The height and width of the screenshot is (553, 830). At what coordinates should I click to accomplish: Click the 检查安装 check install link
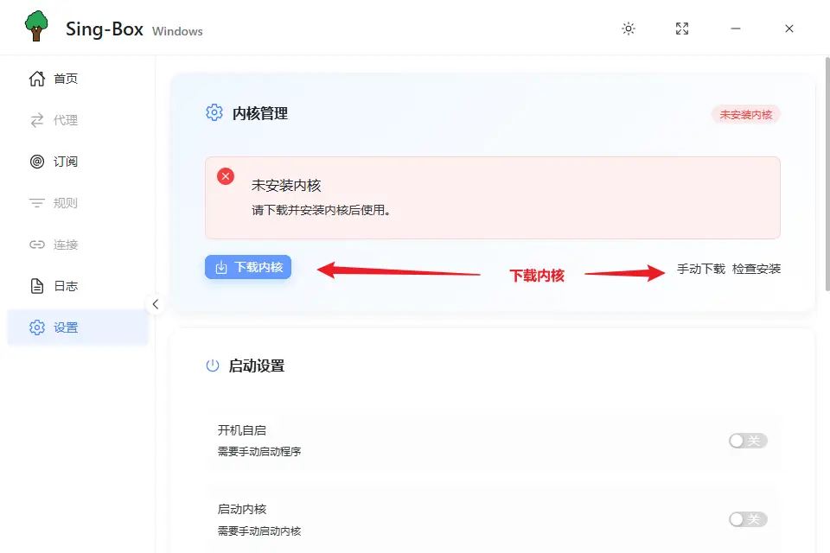click(757, 269)
